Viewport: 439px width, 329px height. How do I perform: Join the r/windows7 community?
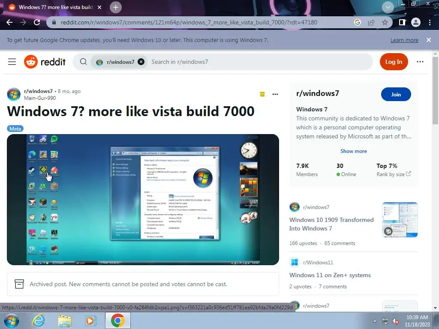point(396,95)
